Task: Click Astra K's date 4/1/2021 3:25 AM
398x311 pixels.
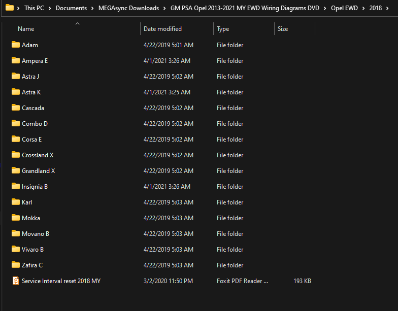Action: [x=167, y=92]
